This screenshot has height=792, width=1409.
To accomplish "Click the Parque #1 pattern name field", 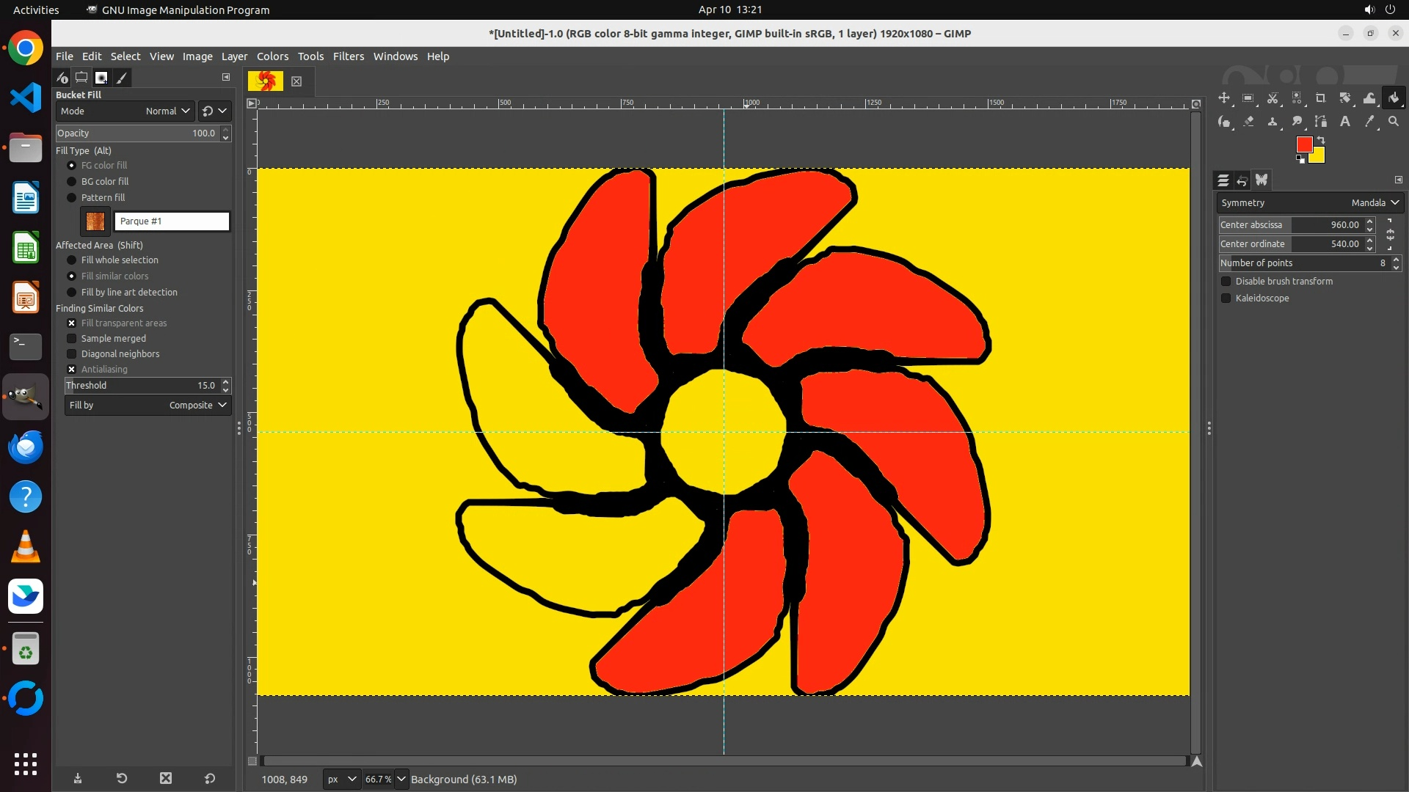I will pos(172,221).
